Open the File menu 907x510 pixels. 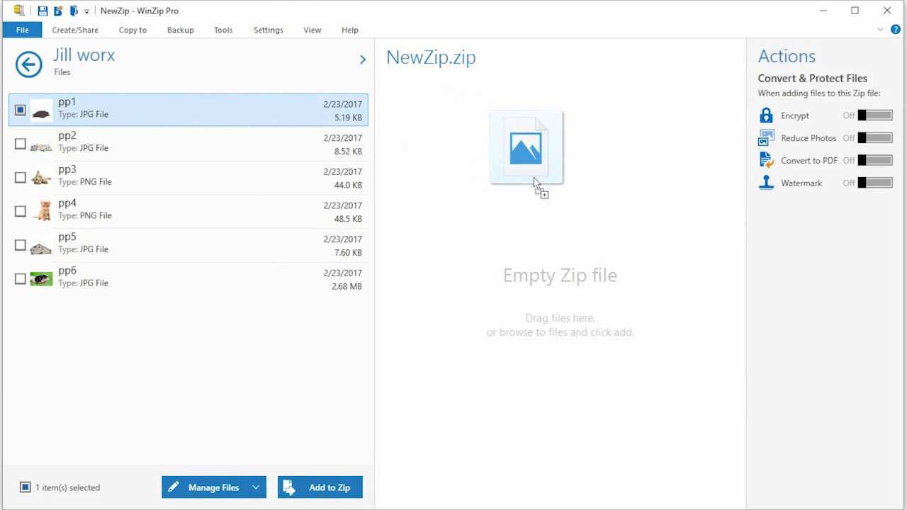[23, 30]
